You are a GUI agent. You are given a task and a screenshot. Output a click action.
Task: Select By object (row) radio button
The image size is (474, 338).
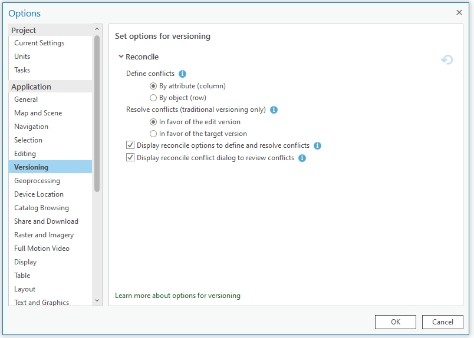pos(153,98)
